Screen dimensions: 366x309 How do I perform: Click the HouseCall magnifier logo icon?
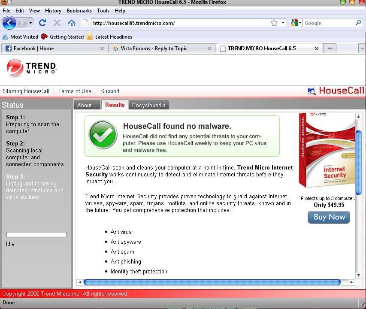311,91
